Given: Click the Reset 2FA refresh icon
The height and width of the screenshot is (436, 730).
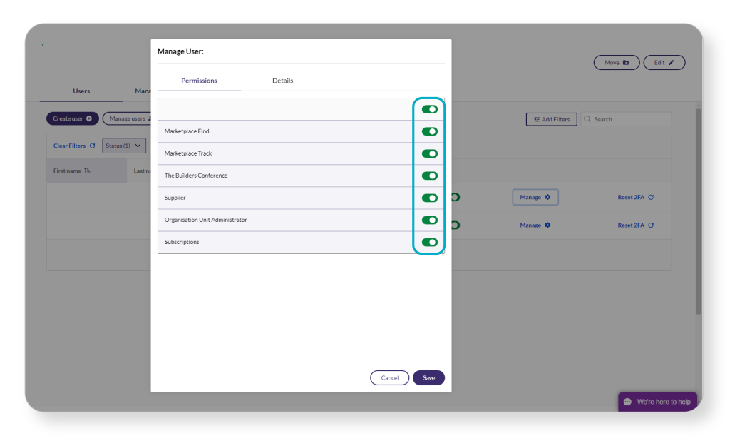Looking at the screenshot, I should [x=651, y=197].
